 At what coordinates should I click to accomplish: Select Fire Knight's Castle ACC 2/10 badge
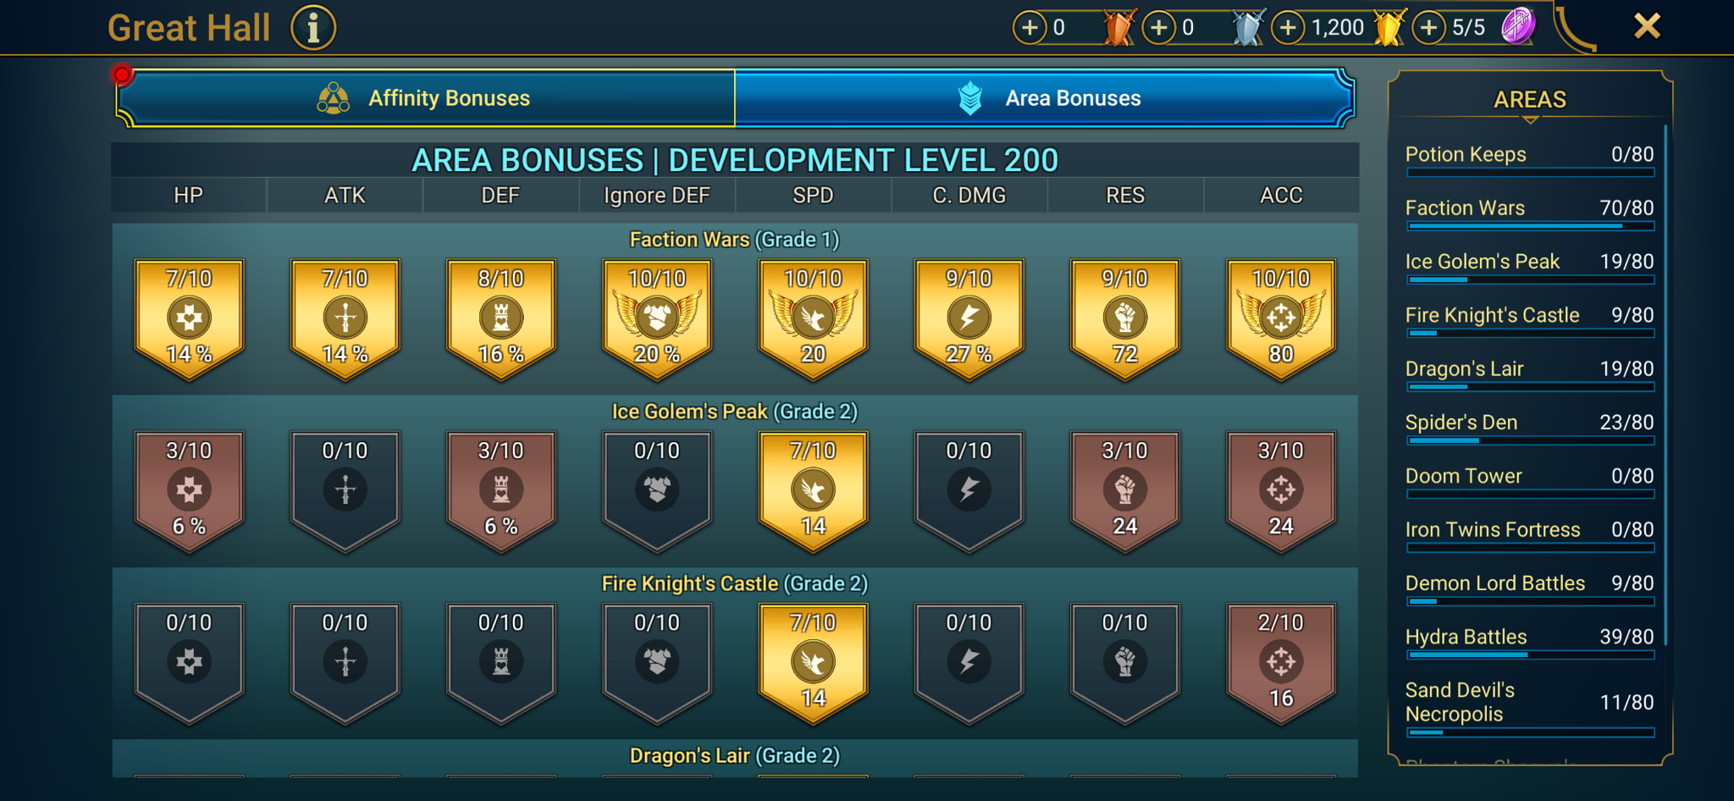click(1281, 663)
